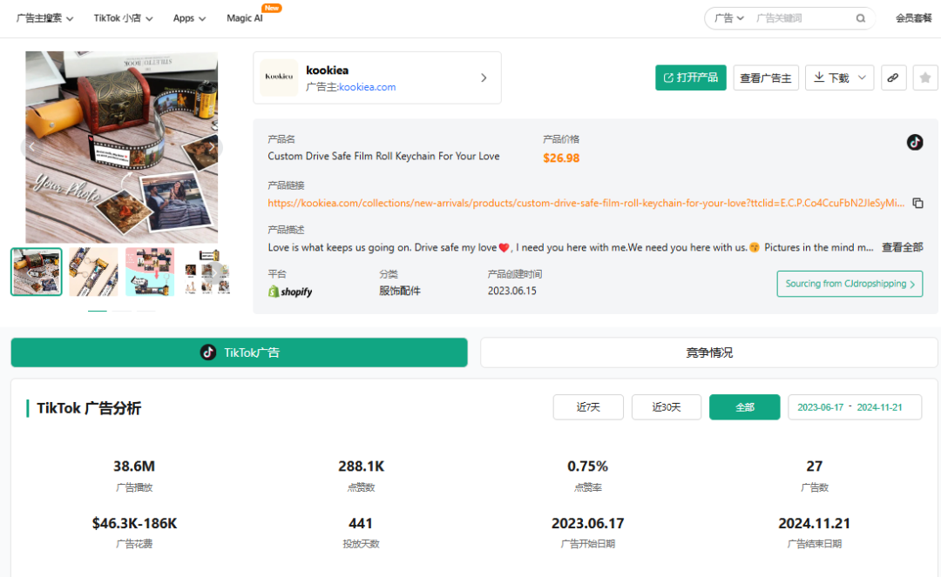Click the 服饰配件 category text

coord(400,291)
